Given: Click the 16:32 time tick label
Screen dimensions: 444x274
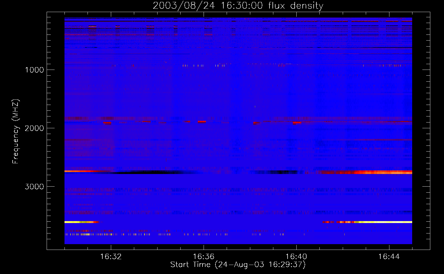Looking at the screenshot, I should coord(111,257).
